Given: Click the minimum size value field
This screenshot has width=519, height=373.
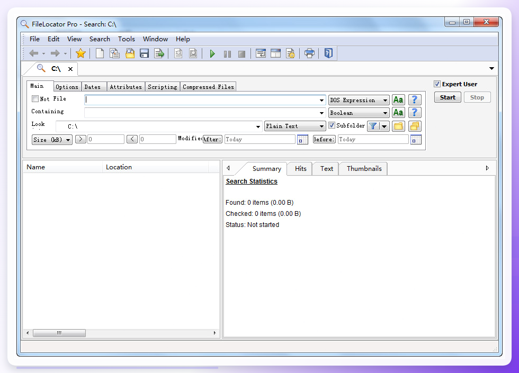Looking at the screenshot, I should [x=106, y=139].
